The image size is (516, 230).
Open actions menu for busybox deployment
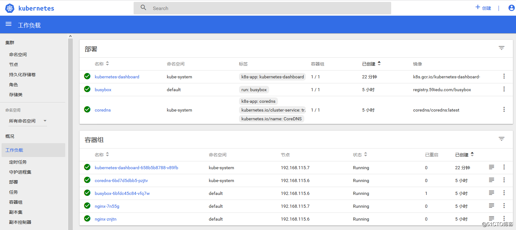[504, 89]
